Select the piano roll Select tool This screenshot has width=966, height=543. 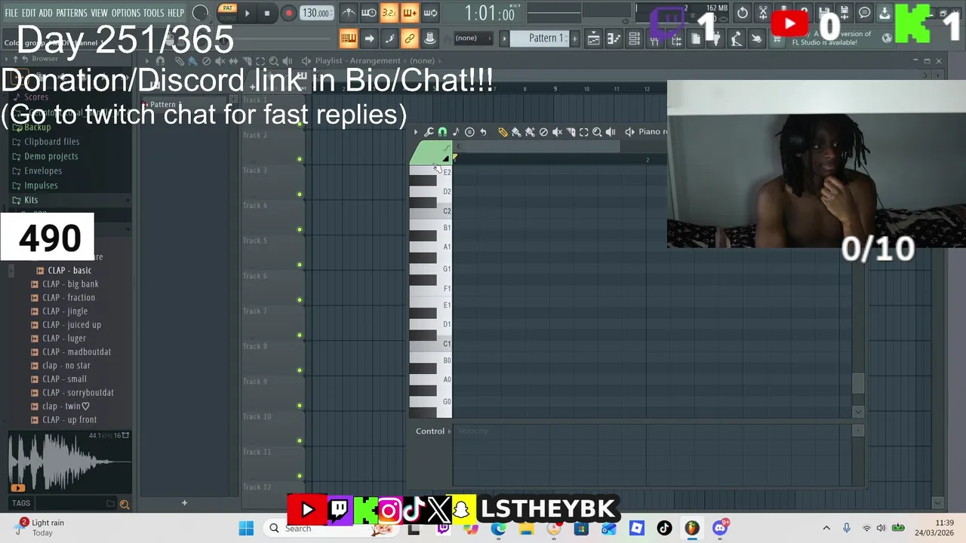(x=583, y=132)
